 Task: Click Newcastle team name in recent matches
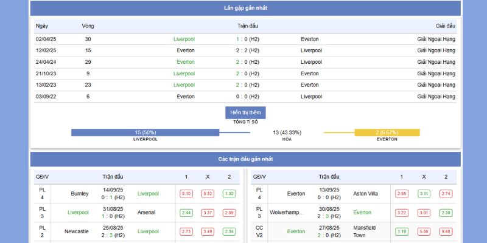coord(77,231)
